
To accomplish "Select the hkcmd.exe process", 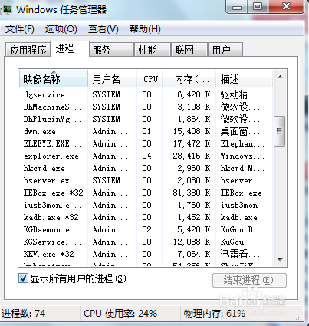I will (x=146, y=168).
